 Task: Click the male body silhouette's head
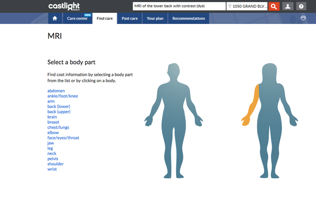(x=173, y=72)
